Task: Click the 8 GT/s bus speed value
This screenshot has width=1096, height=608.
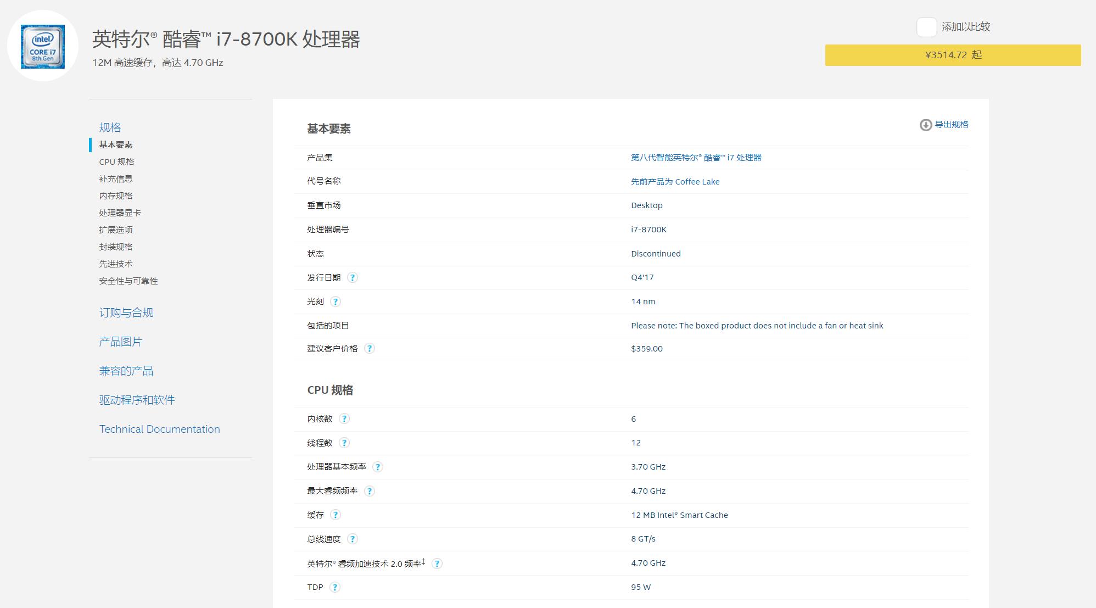Action: coord(644,539)
